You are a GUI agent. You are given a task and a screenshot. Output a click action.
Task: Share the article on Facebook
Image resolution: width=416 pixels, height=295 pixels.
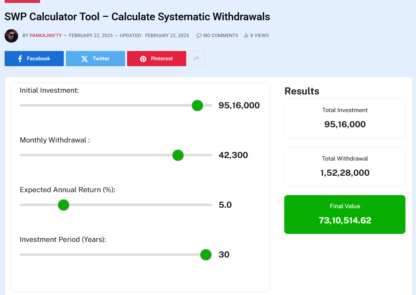(x=34, y=59)
